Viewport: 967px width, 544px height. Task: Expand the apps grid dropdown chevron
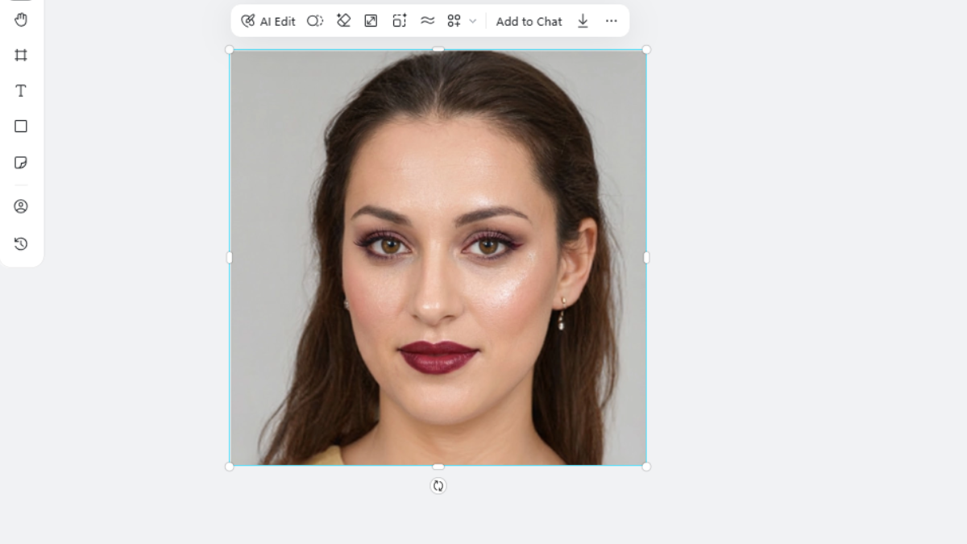coord(473,21)
